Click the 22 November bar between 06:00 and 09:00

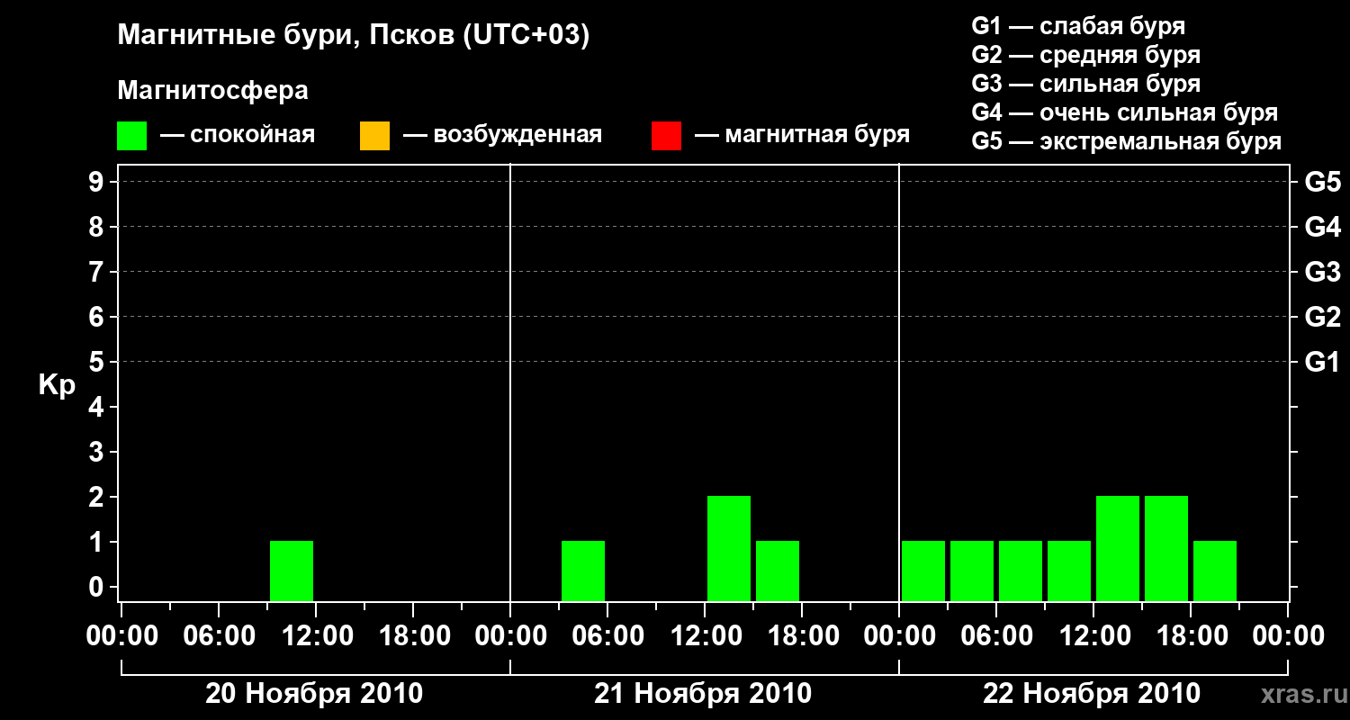click(x=1021, y=571)
